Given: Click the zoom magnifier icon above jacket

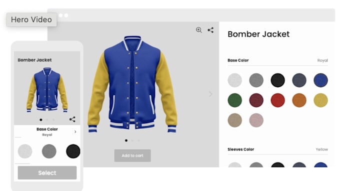Looking at the screenshot, I should coord(199,30).
